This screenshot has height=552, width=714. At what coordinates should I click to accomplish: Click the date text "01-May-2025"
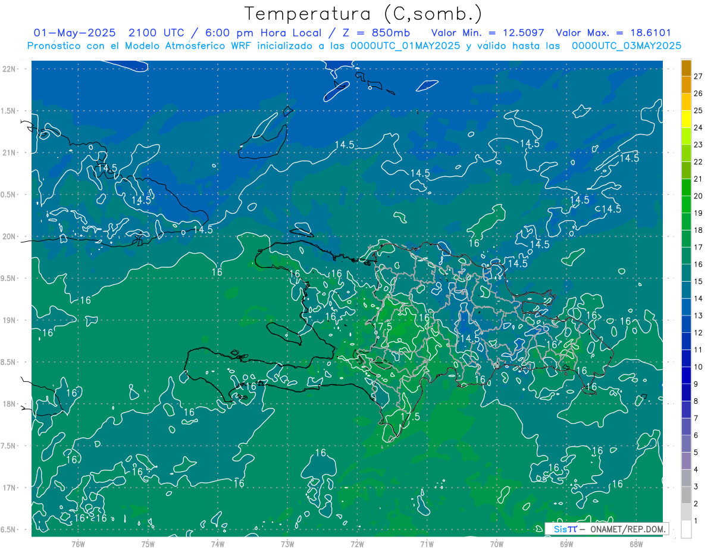[x=74, y=33]
